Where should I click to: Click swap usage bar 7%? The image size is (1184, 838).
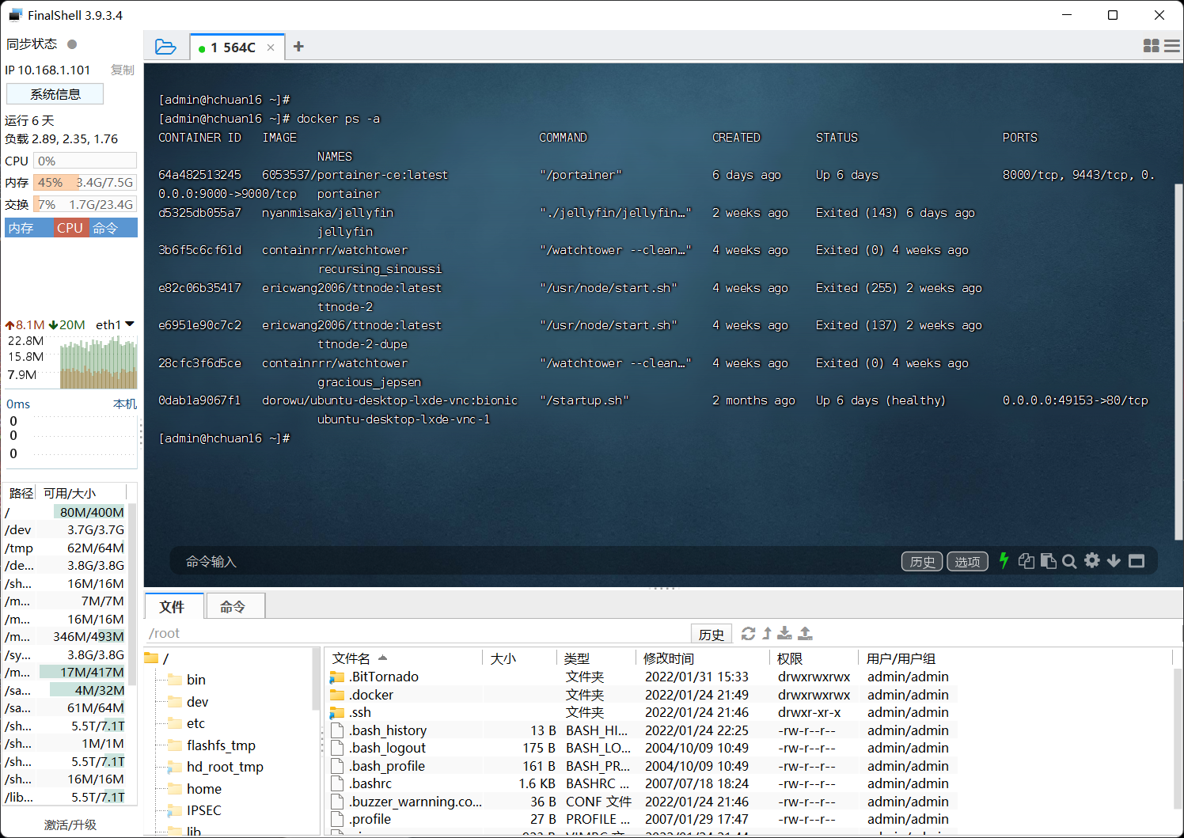[x=85, y=204]
